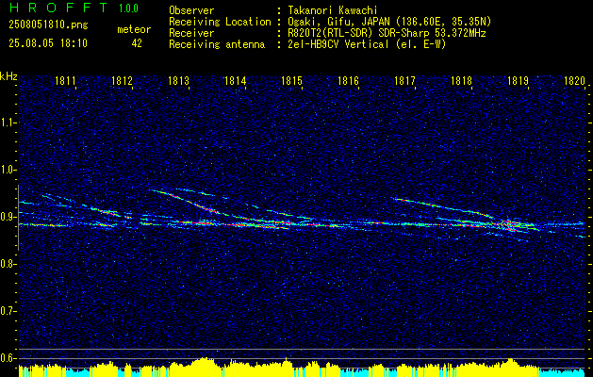This screenshot has width=593, height=377.
Task: Click the HROFFT title text
Action: tap(58, 8)
